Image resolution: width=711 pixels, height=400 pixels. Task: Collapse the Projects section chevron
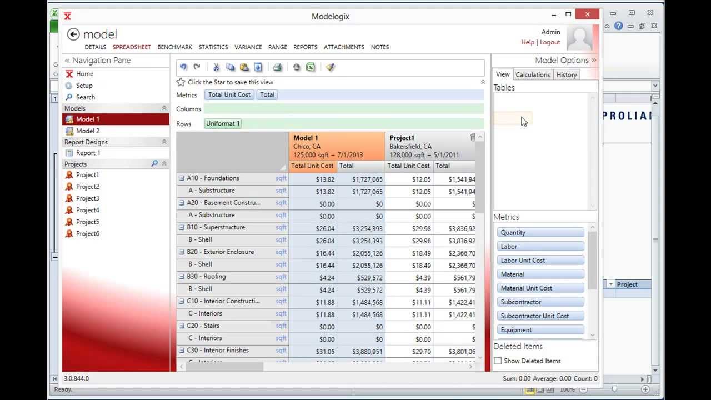pyautogui.click(x=164, y=164)
